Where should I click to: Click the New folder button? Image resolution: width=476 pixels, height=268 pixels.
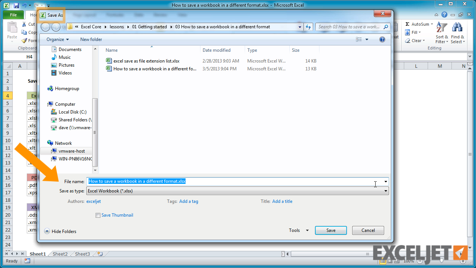[91, 39]
